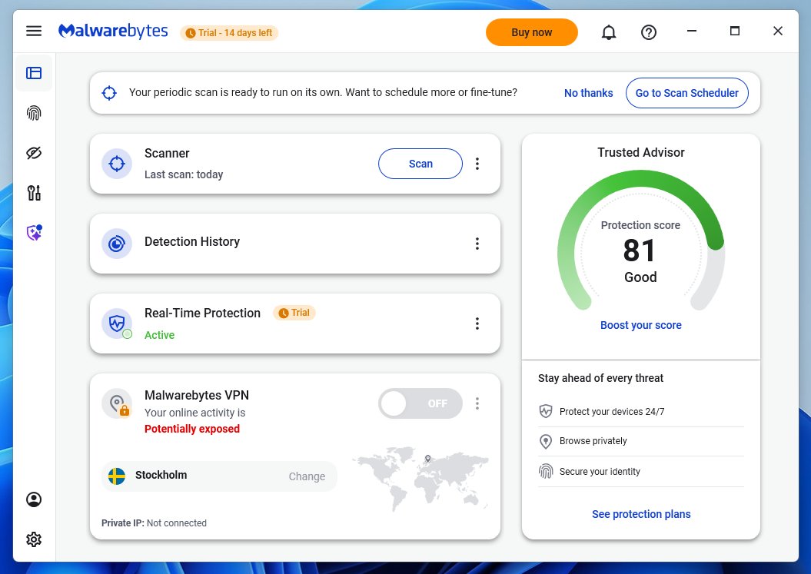Open the crossed-eye privacy sidebar icon
The width and height of the screenshot is (811, 574).
click(x=34, y=153)
